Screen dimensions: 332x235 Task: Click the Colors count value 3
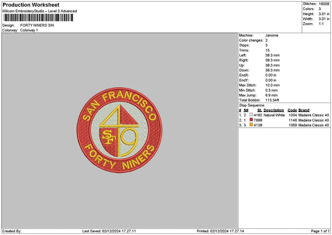[320, 9]
